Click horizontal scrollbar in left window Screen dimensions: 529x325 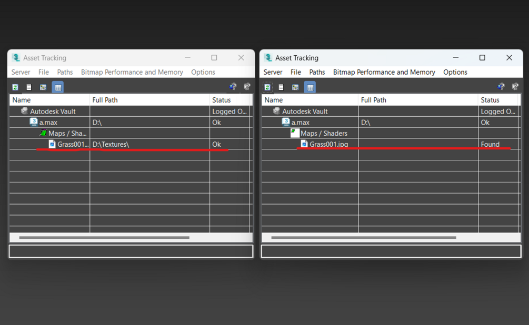pos(104,237)
